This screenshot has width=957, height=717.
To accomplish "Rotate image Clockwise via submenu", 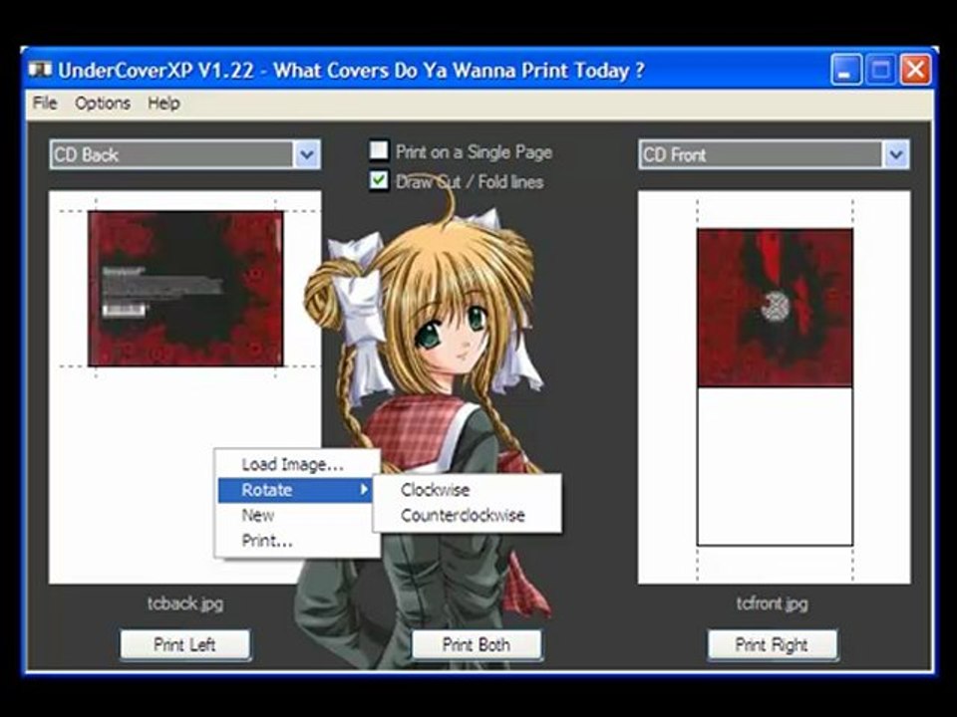I will 436,490.
